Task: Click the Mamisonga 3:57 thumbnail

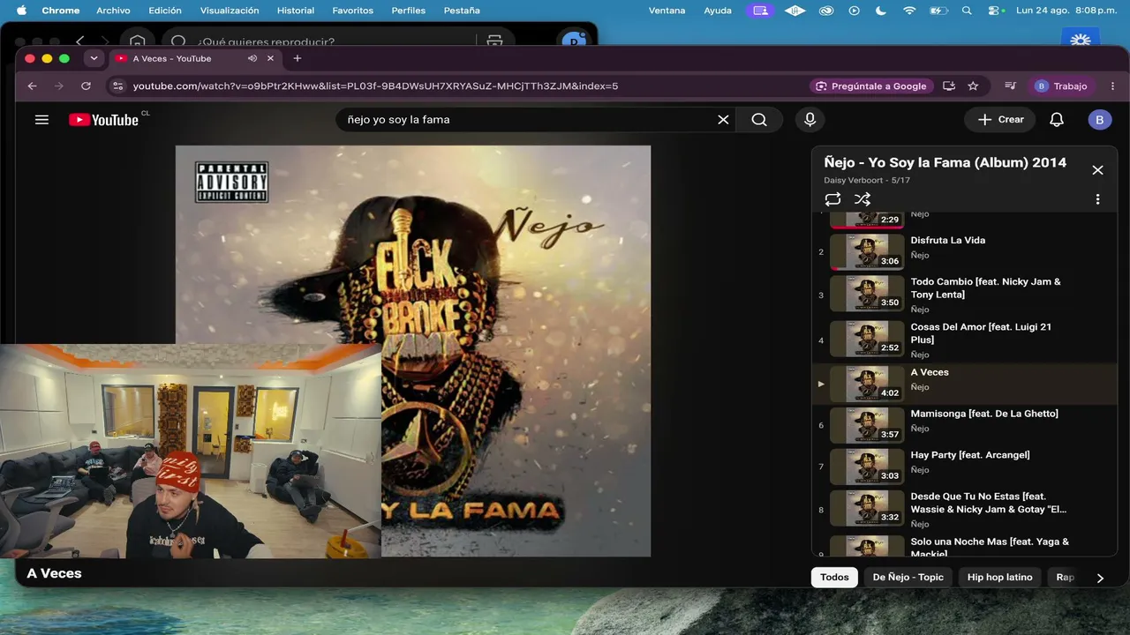Action: (x=867, y=425)
